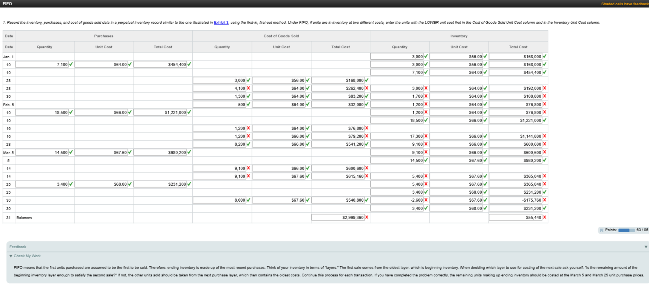The width and height of the screenshot is (649, 284).
Task: Select the Jan. 10 inventory quantity field 7,100
Action: [397, 73]
